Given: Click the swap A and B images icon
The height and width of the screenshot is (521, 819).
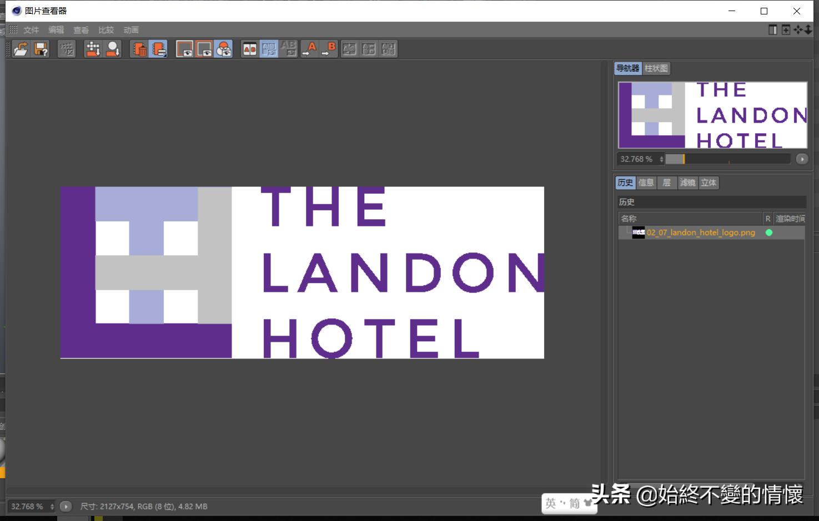Looking at the screenshot, I should 269,49.
